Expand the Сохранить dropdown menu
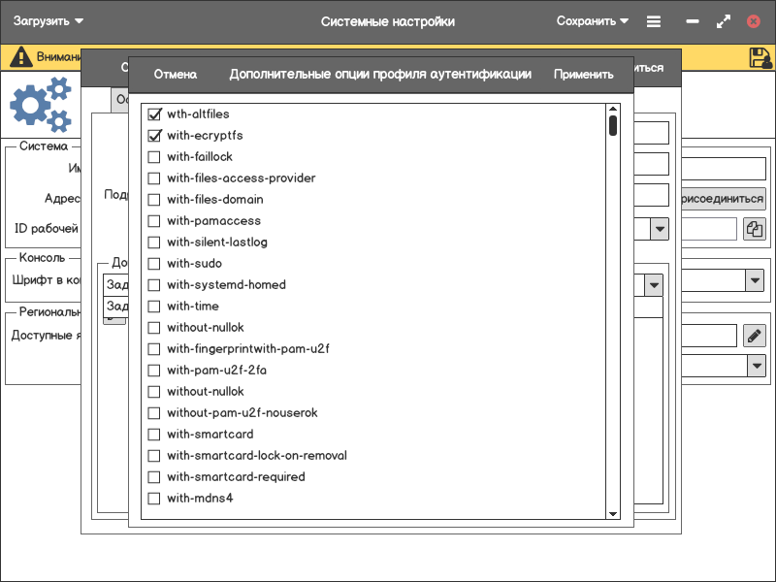Viewport: 776px width, 582px height. [593, 21]
